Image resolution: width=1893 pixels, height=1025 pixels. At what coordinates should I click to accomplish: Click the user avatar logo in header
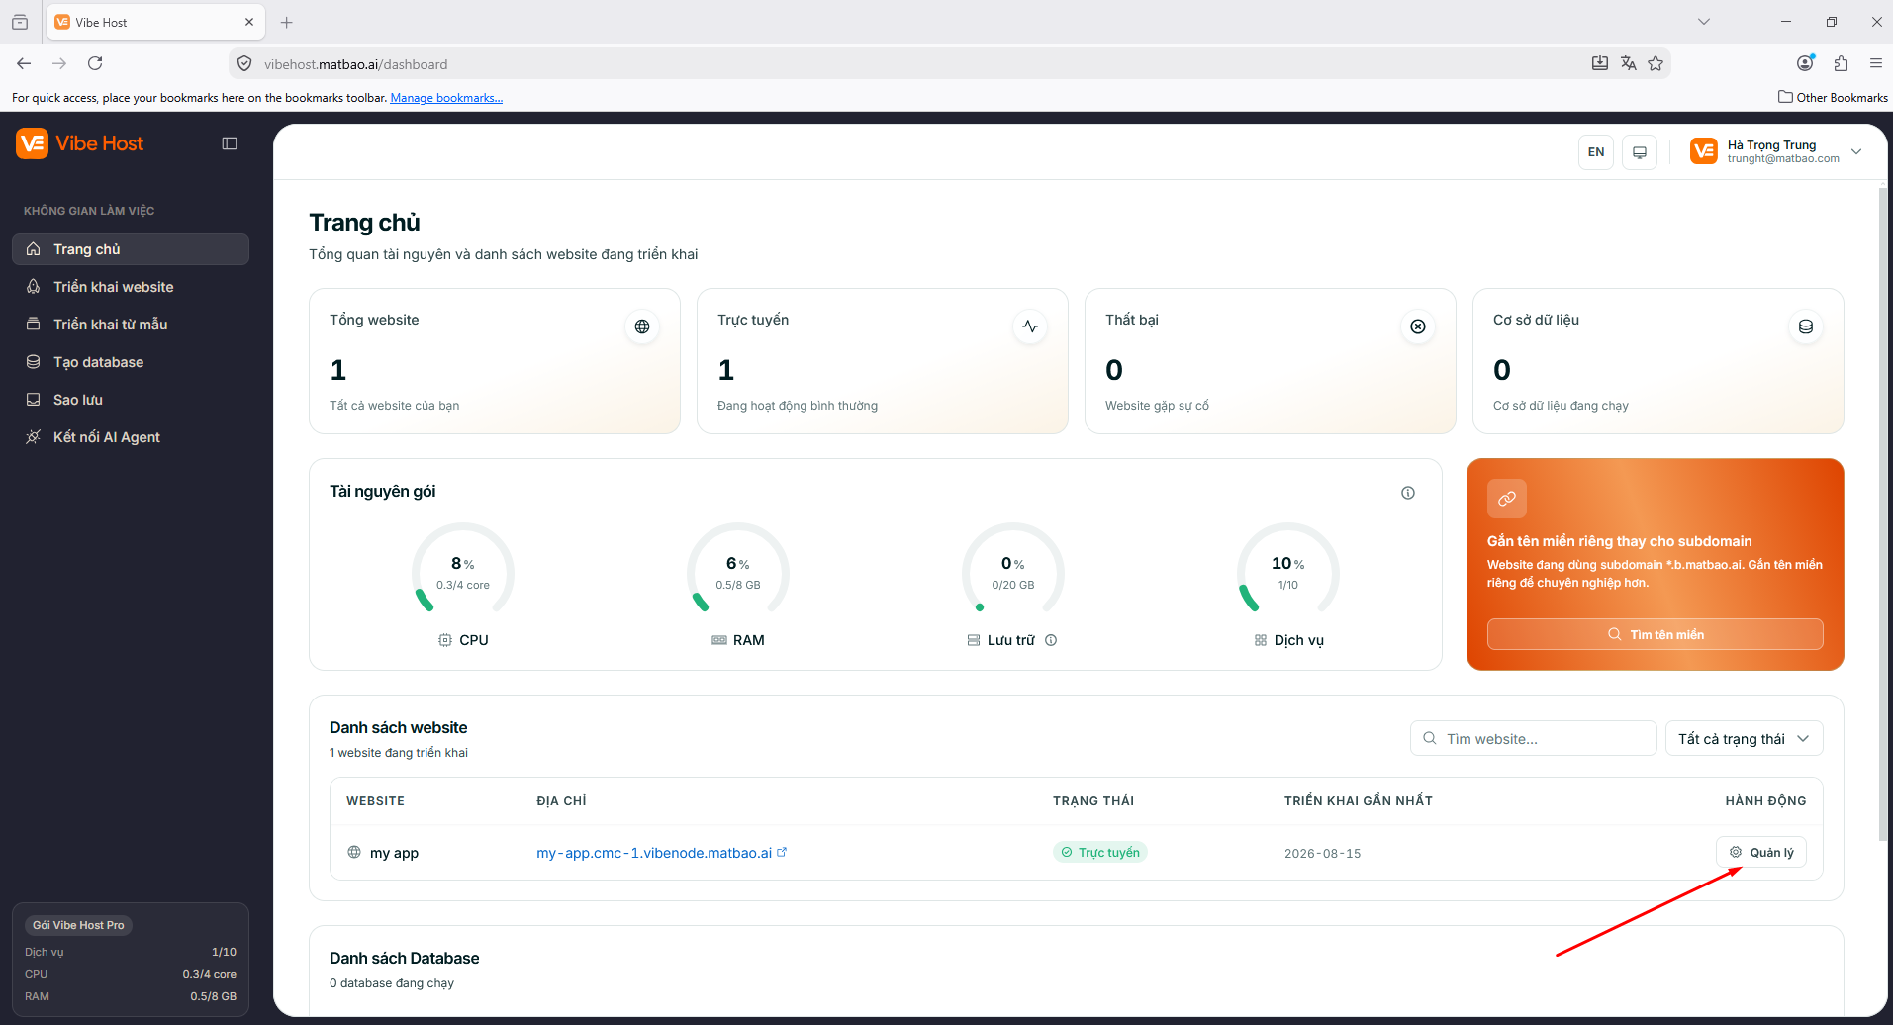point(1704,151)
